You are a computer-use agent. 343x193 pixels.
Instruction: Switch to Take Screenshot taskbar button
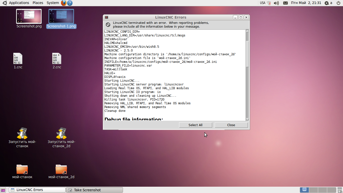point(94,190)
